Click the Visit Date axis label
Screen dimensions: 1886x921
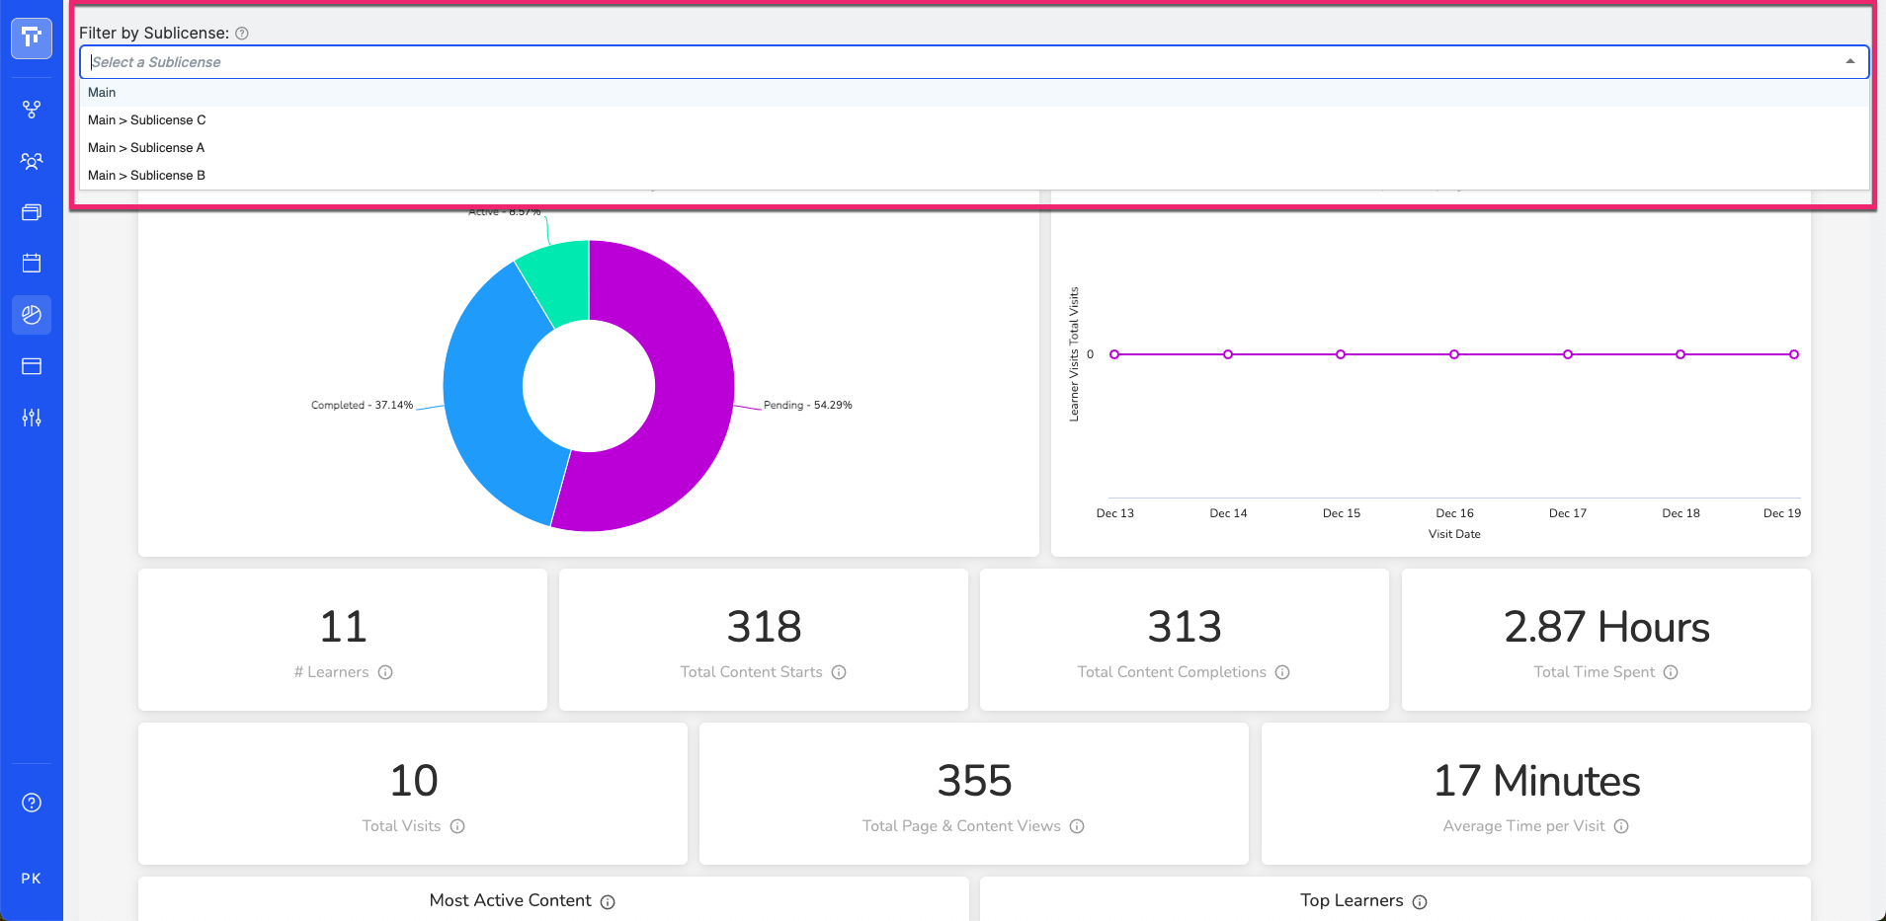pos(1454,534)
